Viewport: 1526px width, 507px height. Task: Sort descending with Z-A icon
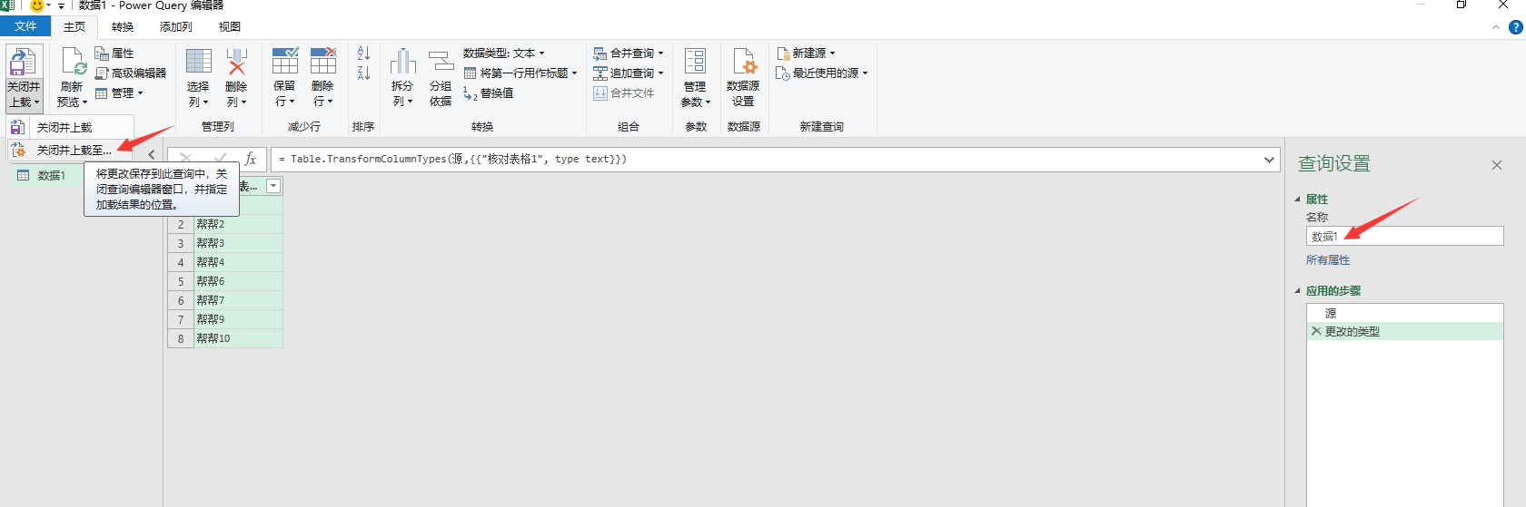[x=363, y=73]
